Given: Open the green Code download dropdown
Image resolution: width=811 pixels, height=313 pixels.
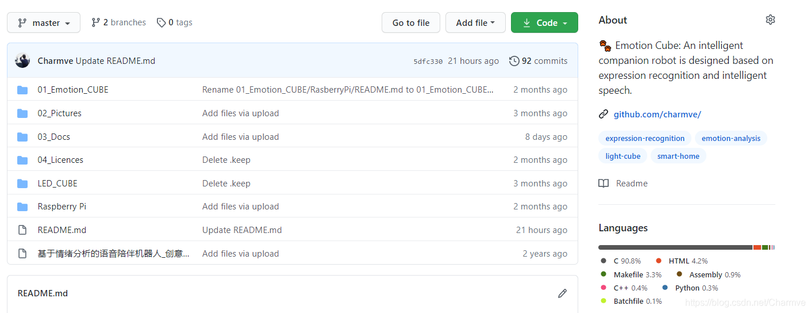Looking at the screenshot, I should (544, 23).
